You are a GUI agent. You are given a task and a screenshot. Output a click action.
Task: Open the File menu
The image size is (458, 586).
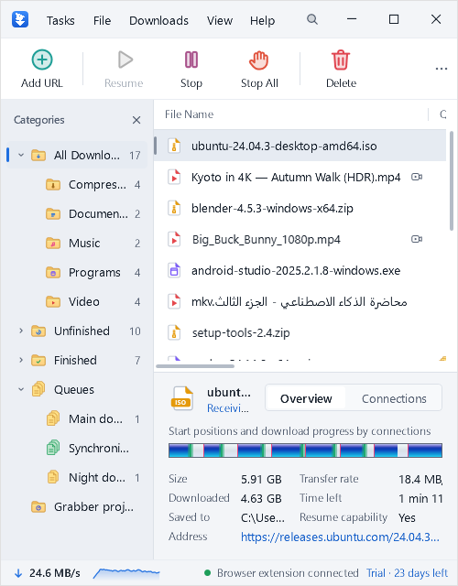[x=102, y=20]
